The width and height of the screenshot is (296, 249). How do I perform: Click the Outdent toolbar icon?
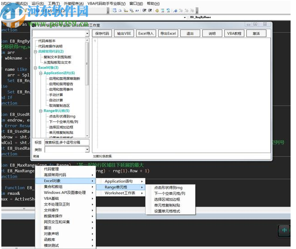(x=150, y=10)
